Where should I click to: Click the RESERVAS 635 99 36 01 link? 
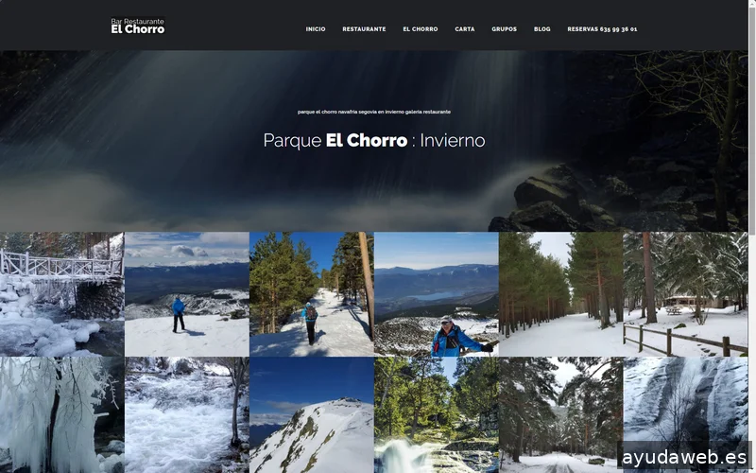click(602, 29)
